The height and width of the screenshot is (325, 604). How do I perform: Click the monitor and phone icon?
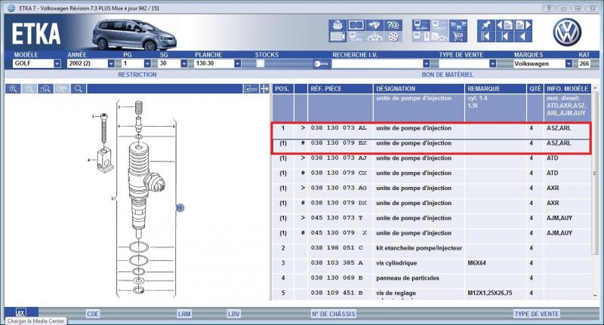coord(421,36)
